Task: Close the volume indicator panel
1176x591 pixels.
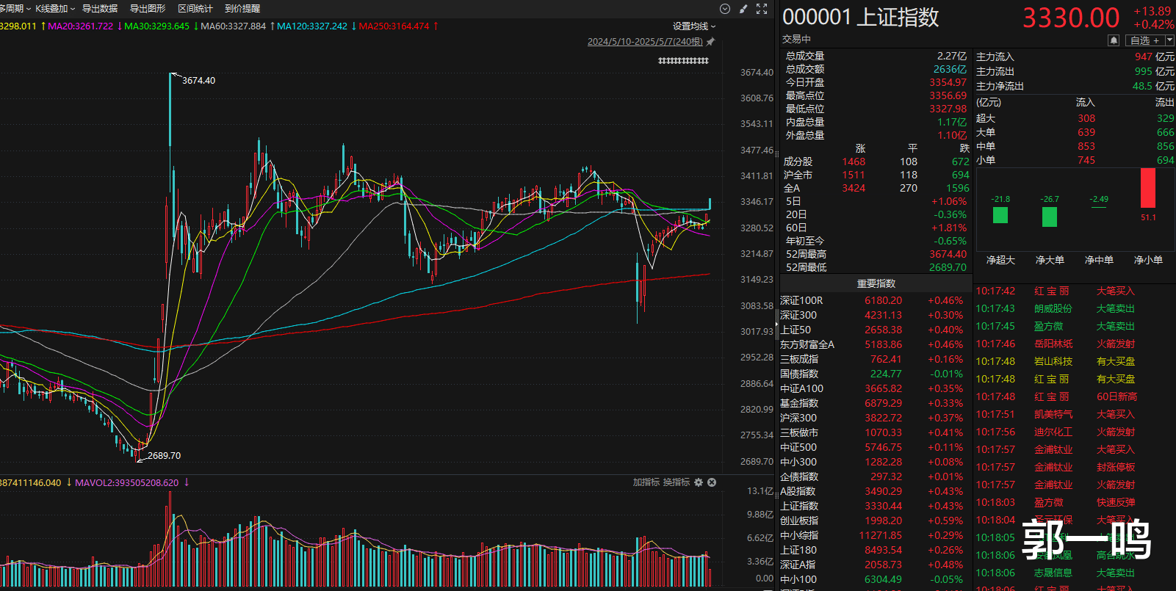Action: 712,482
